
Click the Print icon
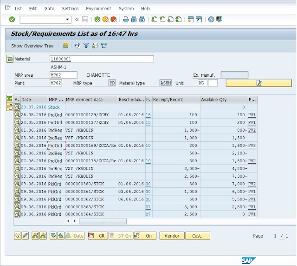tap(126, 20)
